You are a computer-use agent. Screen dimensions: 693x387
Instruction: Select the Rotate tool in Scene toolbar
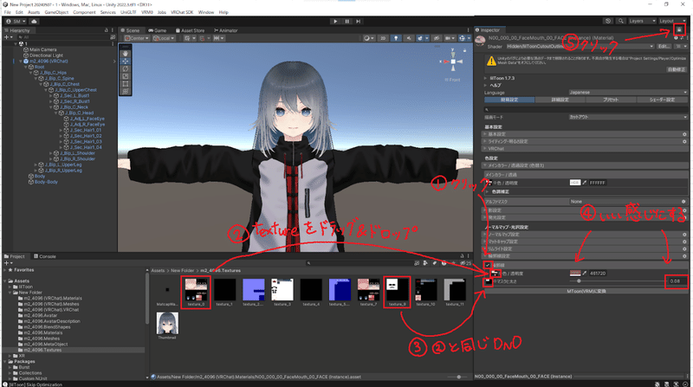click(x=126, y=69)
